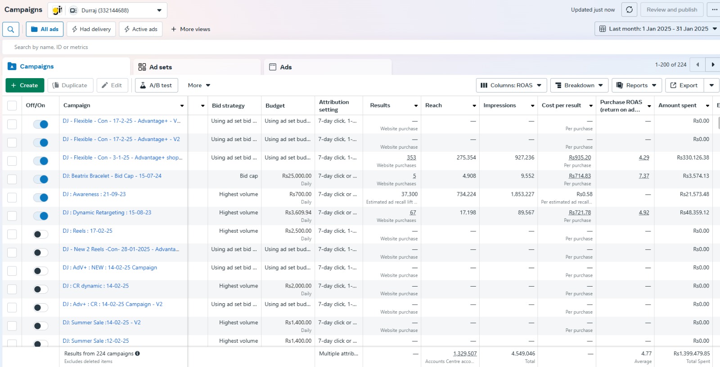Screen dimensions: 720x367
Task: Check the select-all campaigns header checkbox
Action: [x=12, y=106]
